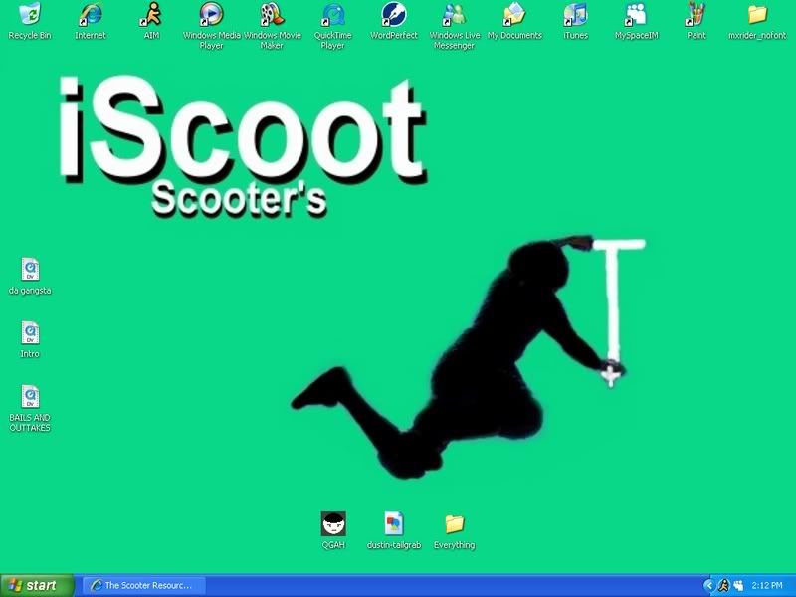796x597 pixels.
Task: Select the 'da gangsta' video file
Action: (x=30, y=270)
